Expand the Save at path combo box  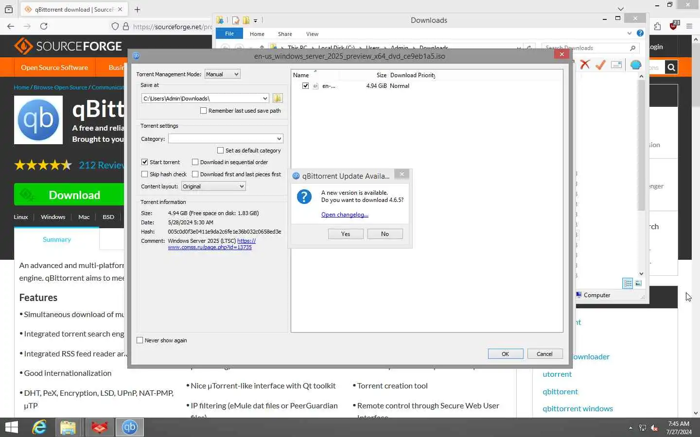pyautogui.click(x=265, y=99)
